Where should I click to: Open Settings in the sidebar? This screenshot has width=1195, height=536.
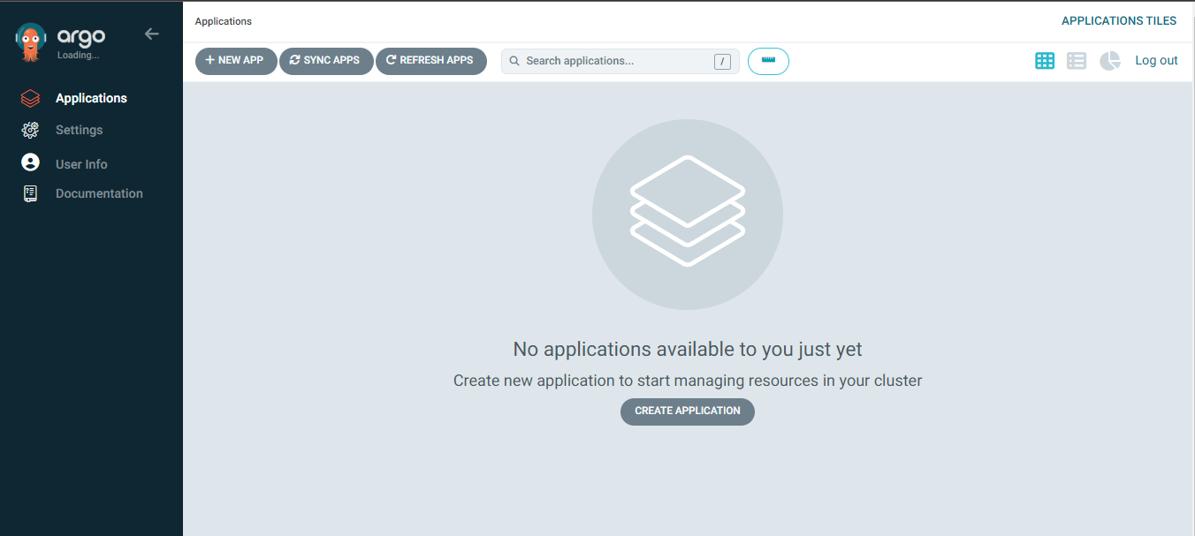click(79, 130)
